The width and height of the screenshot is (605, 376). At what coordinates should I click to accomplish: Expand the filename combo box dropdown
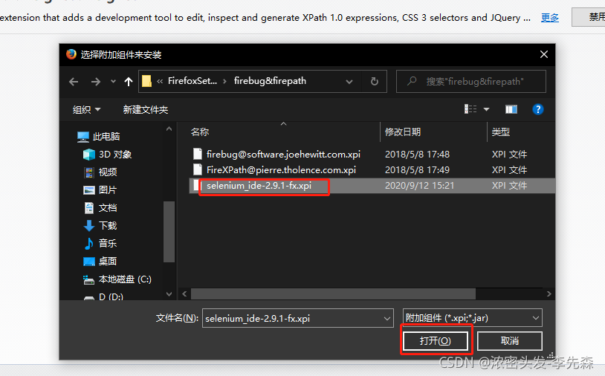387,319
